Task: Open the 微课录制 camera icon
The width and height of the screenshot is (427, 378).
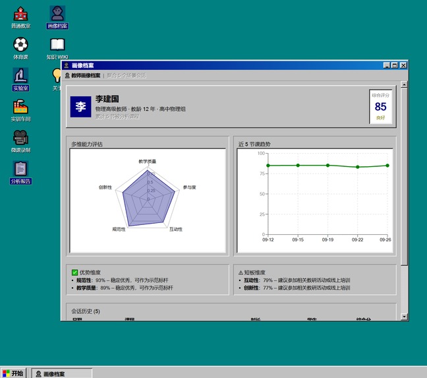Action: click(20, 142)
